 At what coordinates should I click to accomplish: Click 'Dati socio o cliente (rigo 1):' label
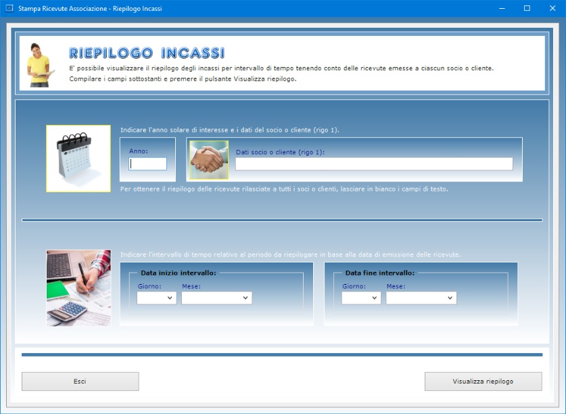[280, 152]
